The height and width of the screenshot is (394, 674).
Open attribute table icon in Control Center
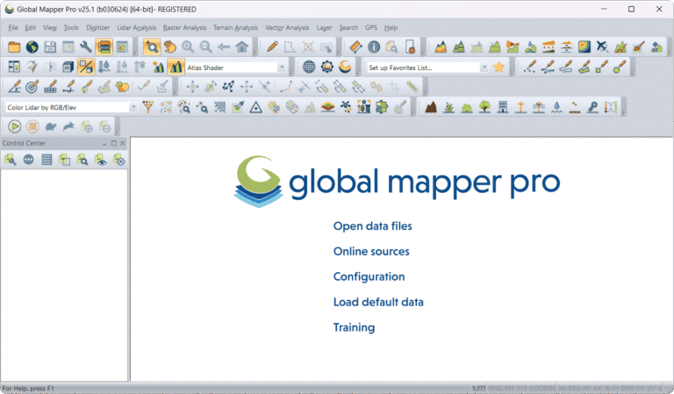point(47,160)
